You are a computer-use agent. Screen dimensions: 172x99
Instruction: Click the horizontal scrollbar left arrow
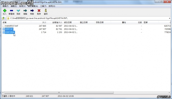coord(3,93)
